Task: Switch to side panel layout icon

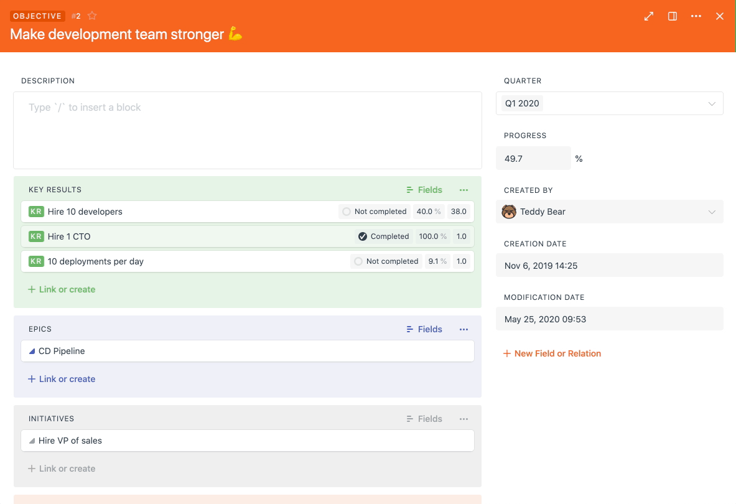Action: pos(673,16)
